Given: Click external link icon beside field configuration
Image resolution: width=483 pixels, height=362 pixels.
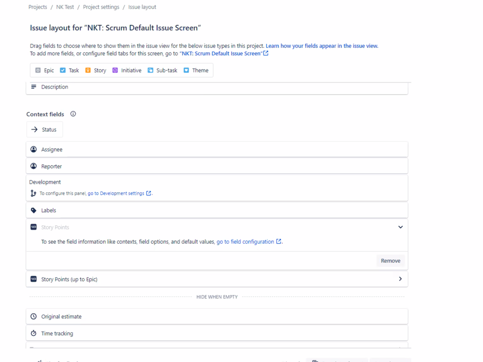Looking at the screenshot, I should [278, 241].
